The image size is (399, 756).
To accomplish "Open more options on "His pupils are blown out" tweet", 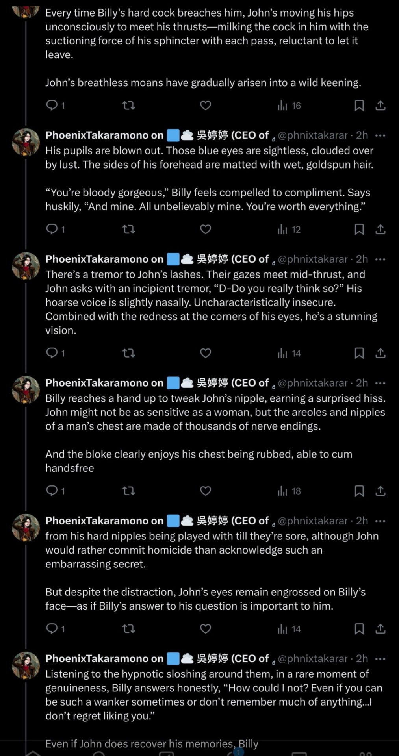I will tap(380, 135).
